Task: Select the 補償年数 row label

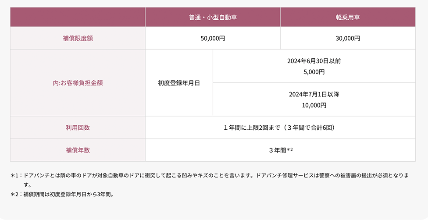Action: [x=78, y=150]
